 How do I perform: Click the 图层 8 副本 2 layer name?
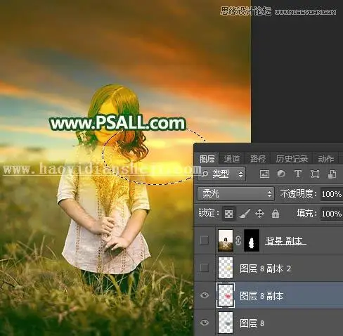(x=265, y=269)
